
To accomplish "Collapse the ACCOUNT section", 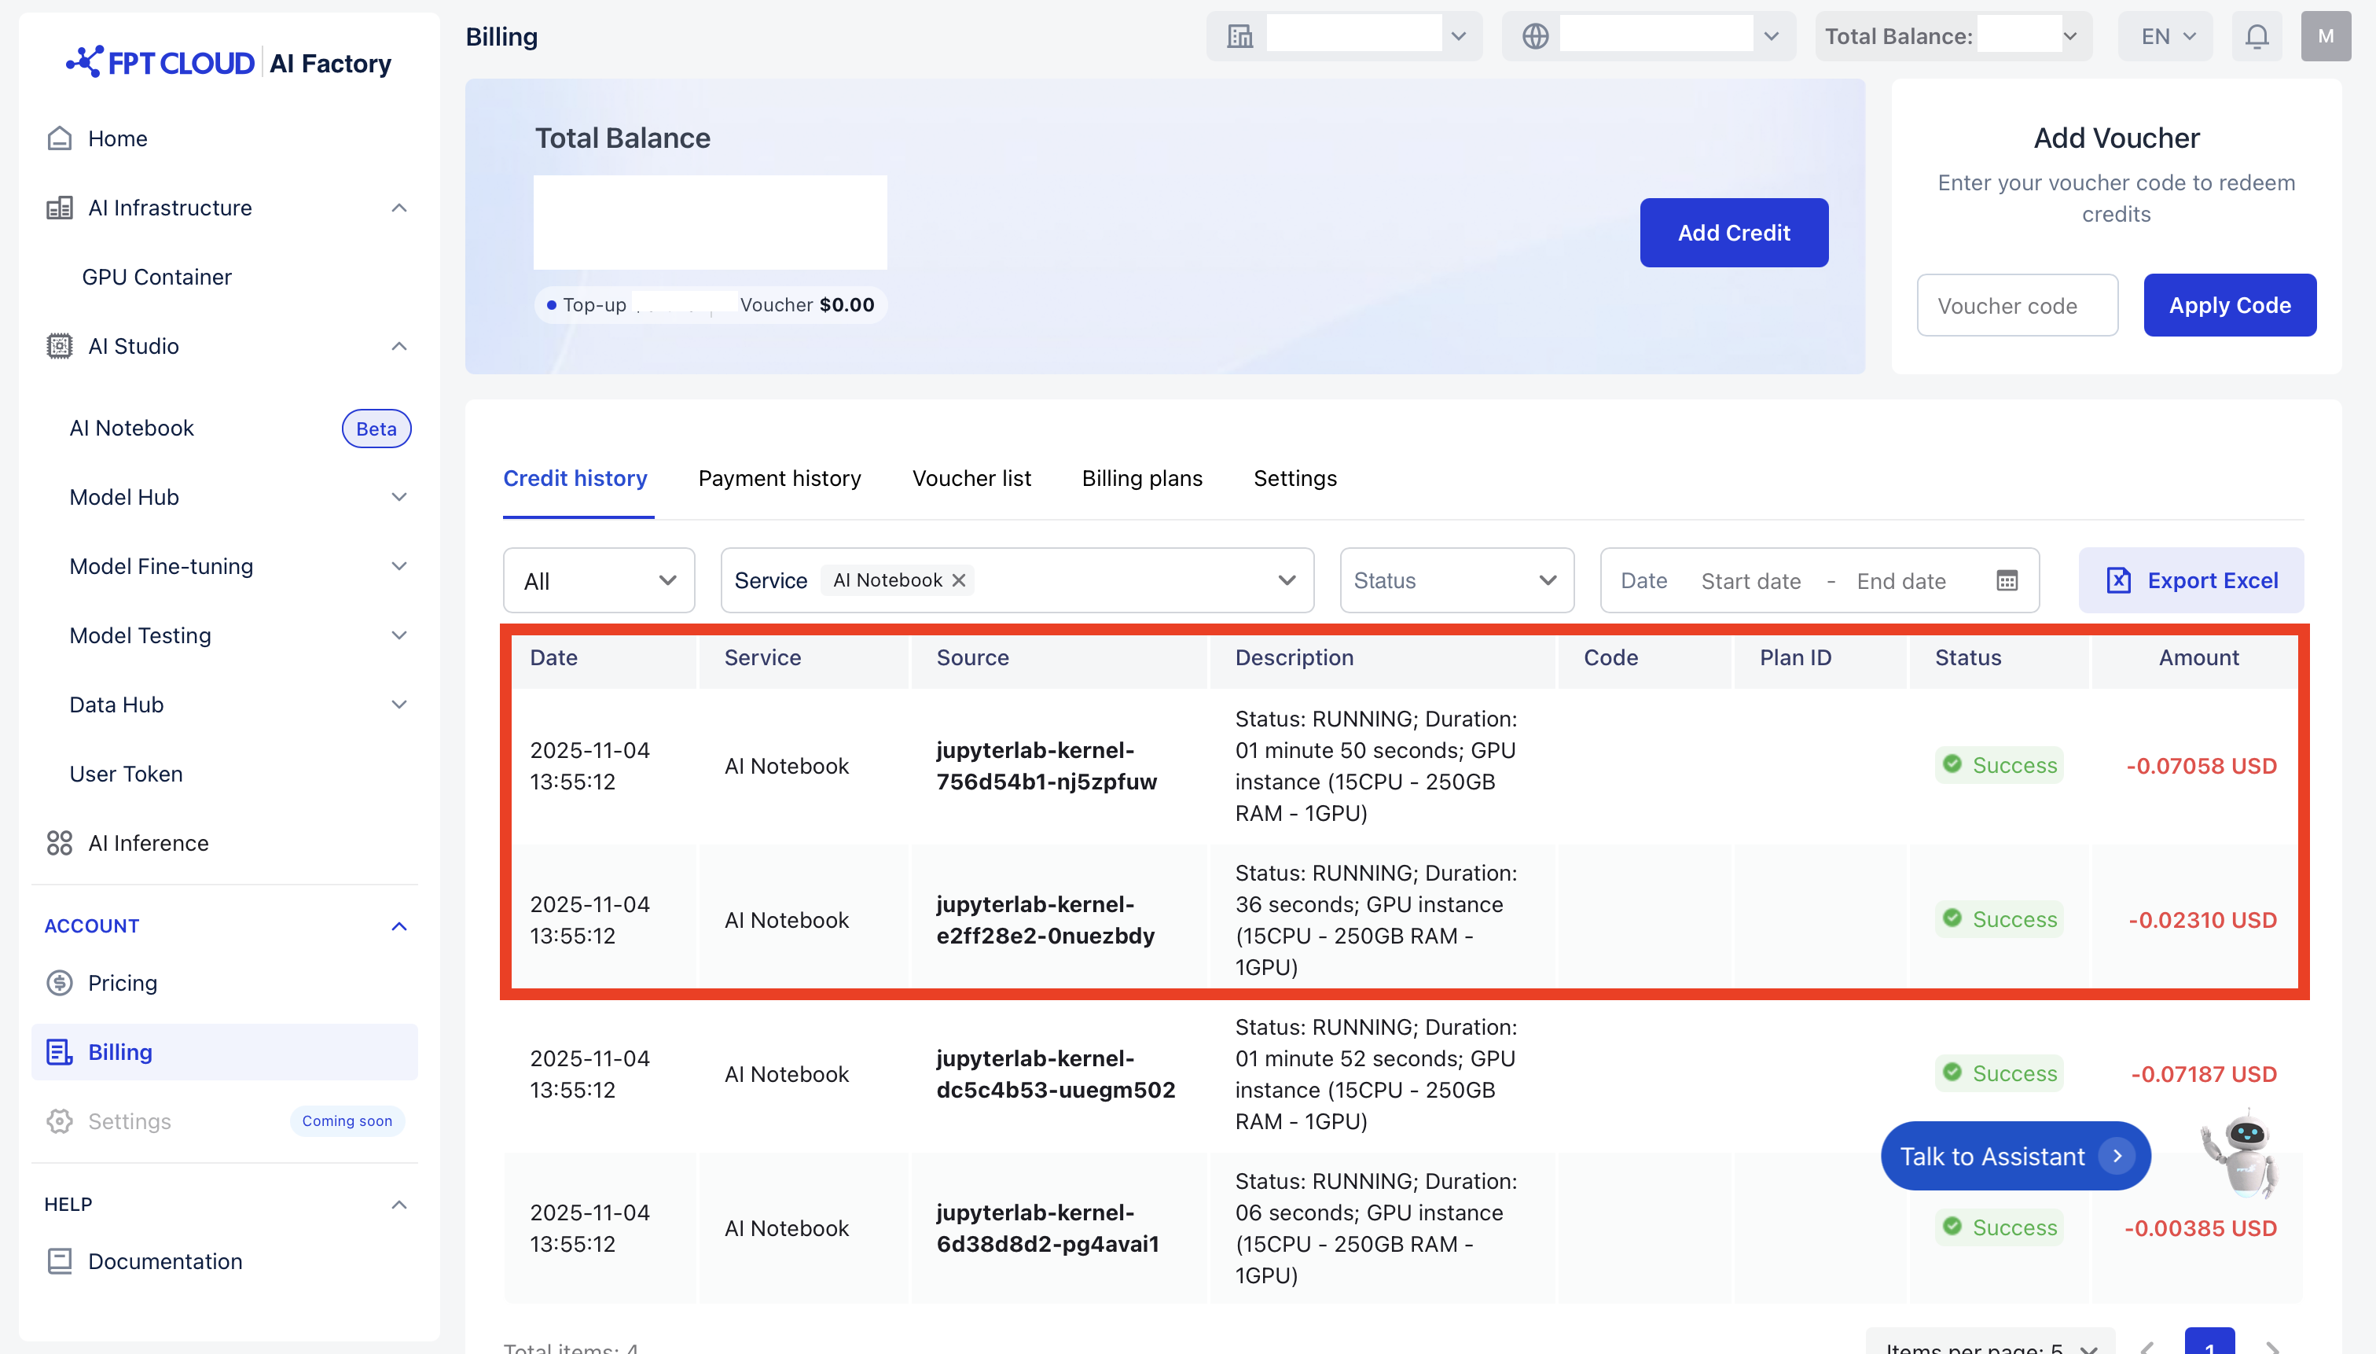I will pyautogui.click(x=398, y=925).
